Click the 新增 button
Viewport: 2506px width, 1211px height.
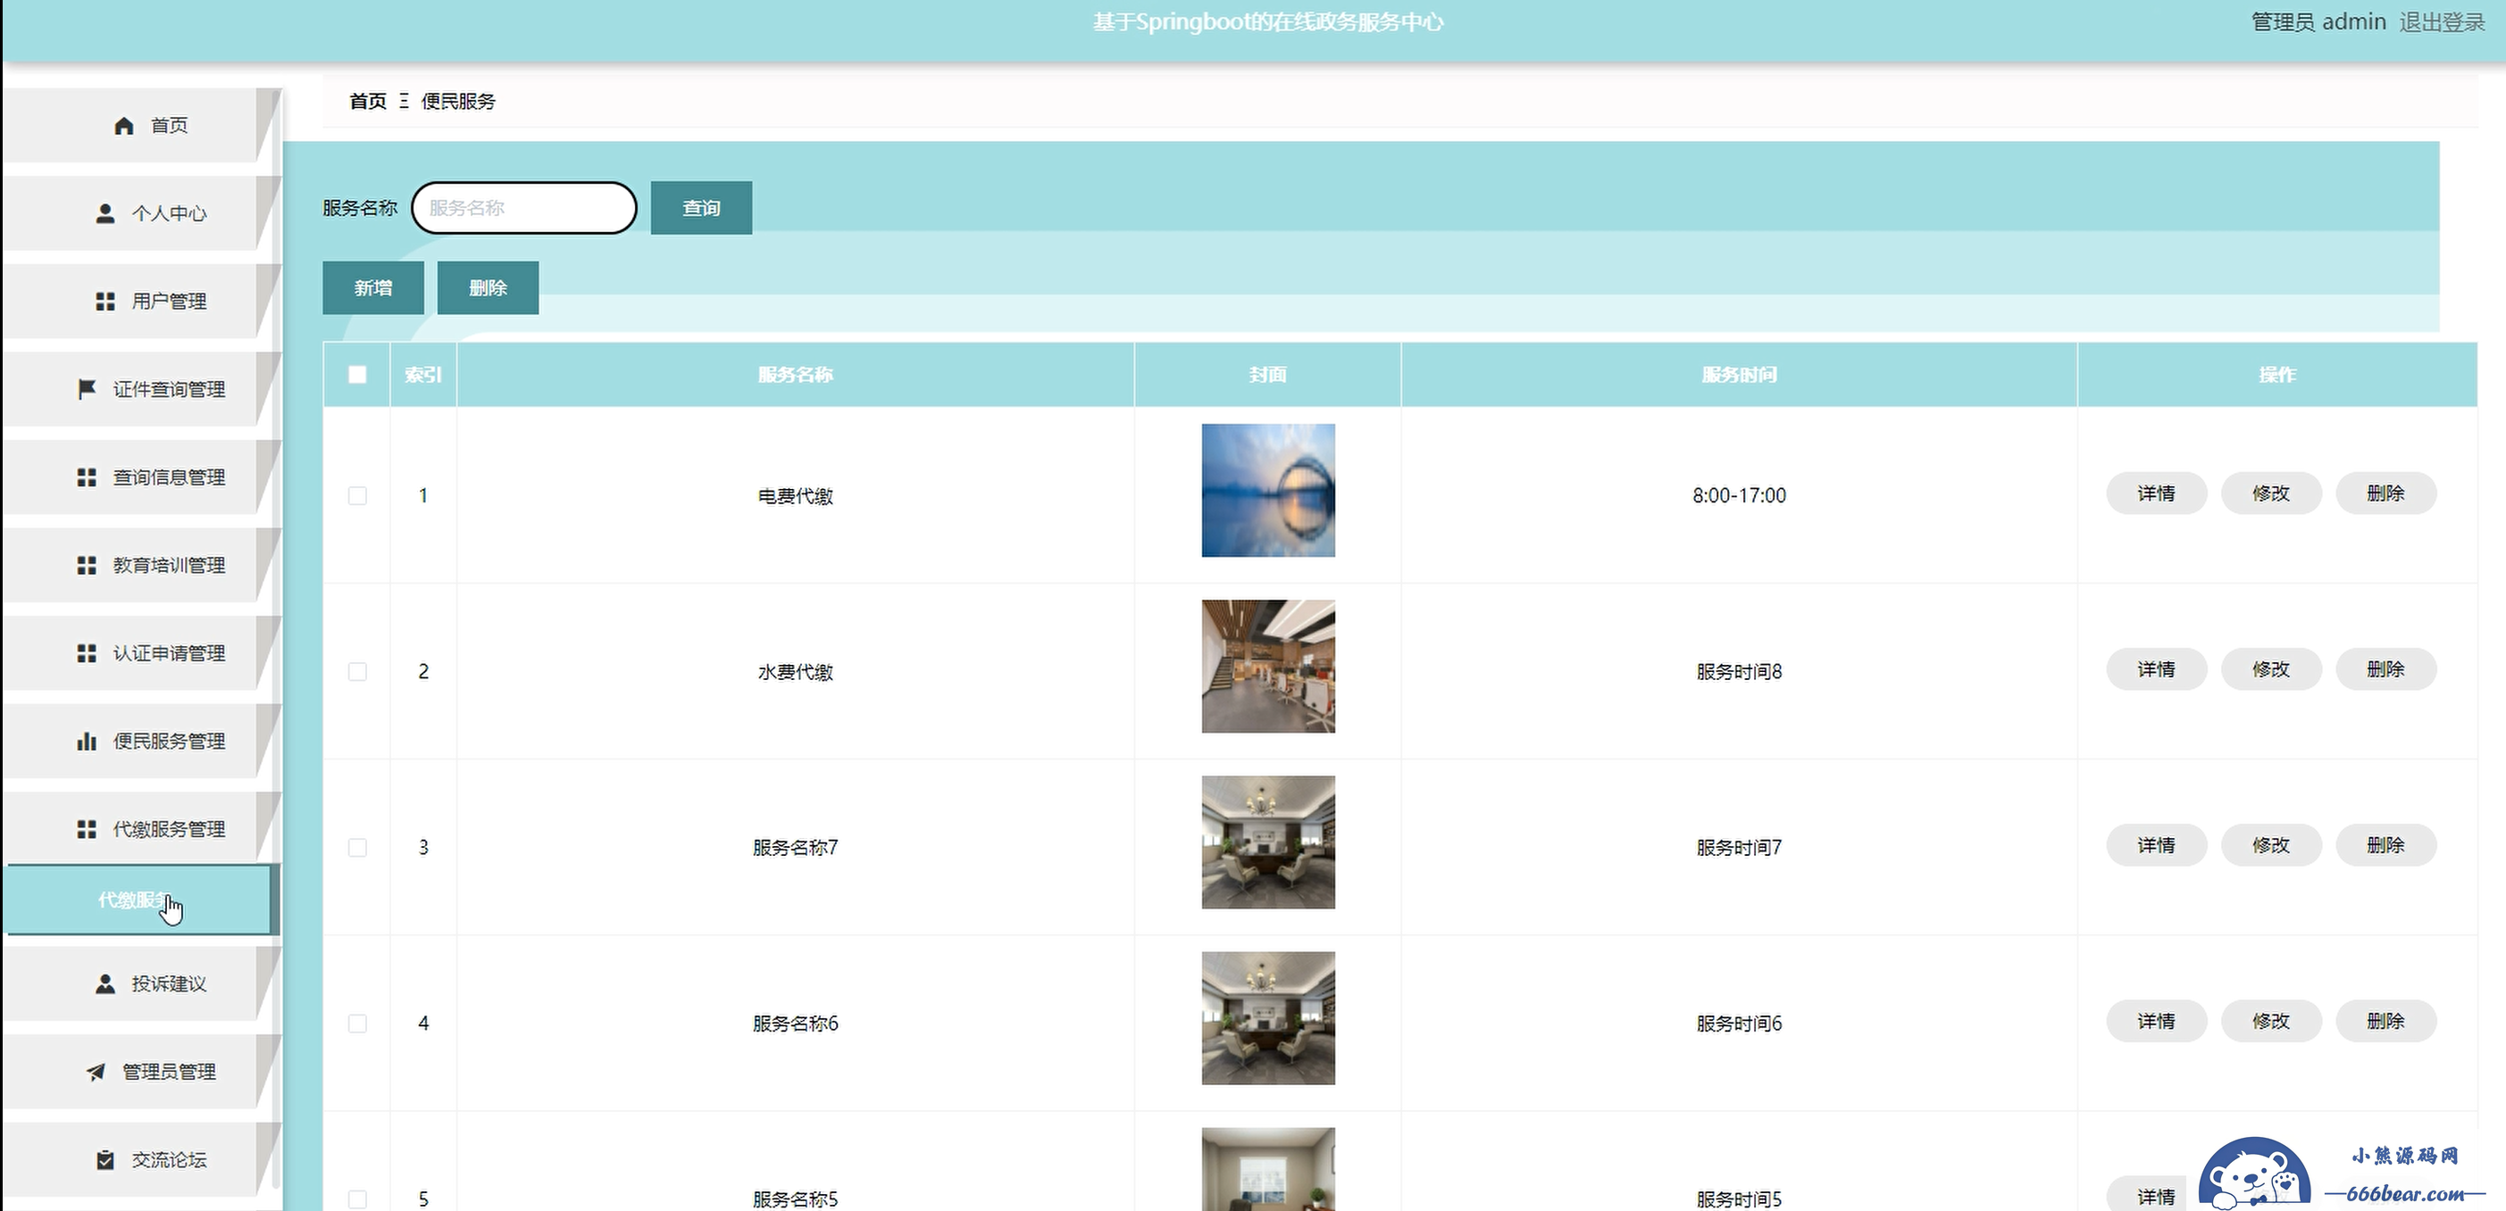pyautogui.click(x=372, y=287)
